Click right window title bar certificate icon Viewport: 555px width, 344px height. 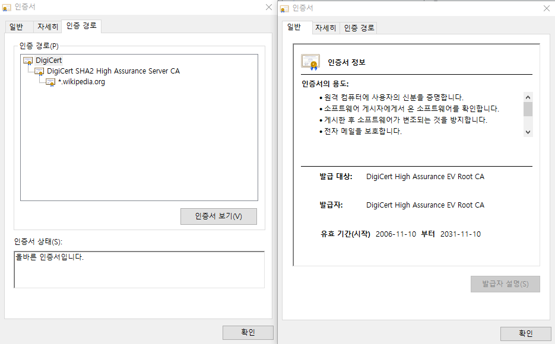click(284, 8)
